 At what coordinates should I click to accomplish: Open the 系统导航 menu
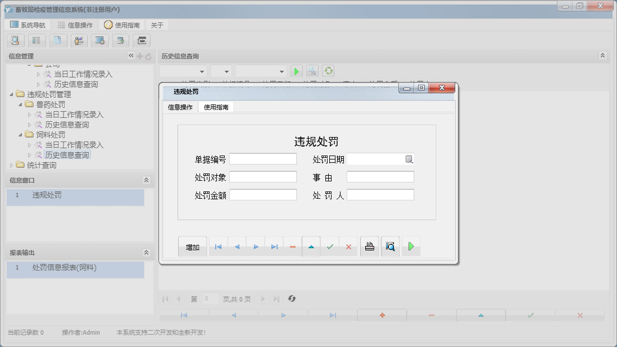tap(28, 25)
